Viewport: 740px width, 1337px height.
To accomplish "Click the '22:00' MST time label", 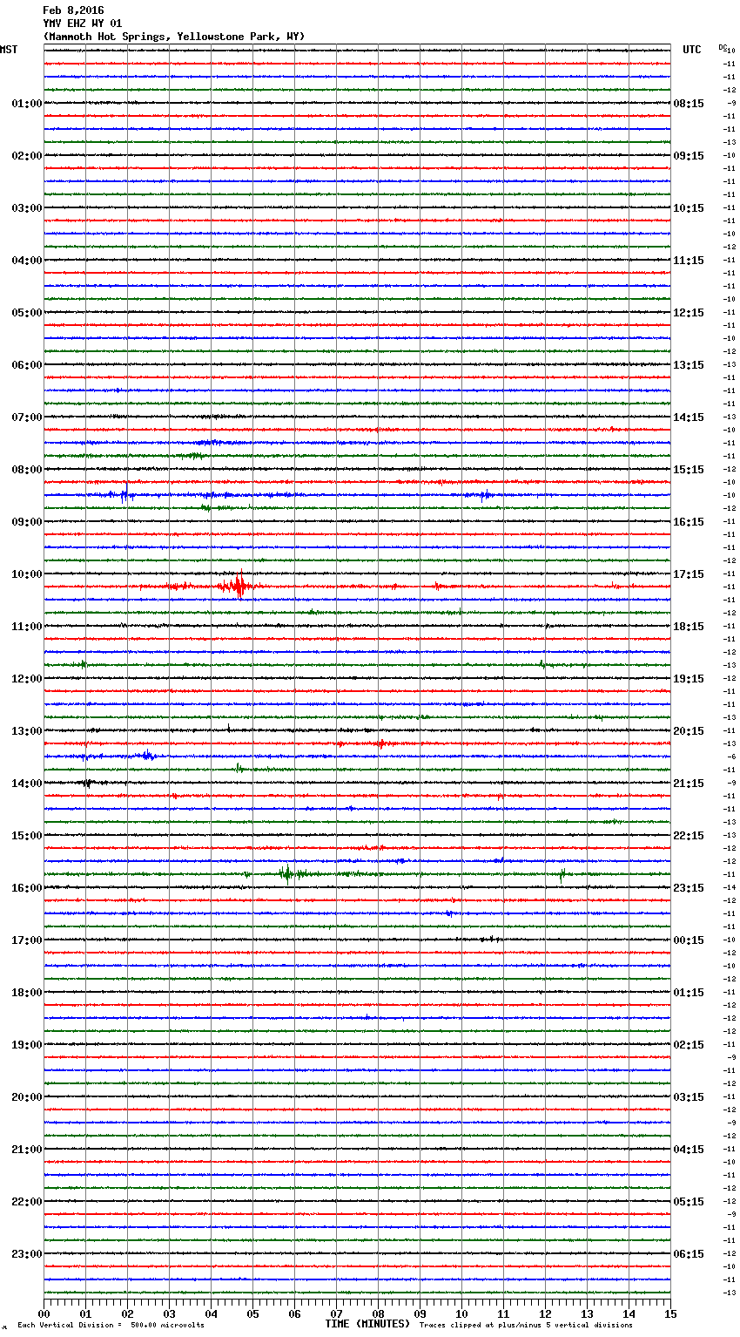I will [27, 1202].
